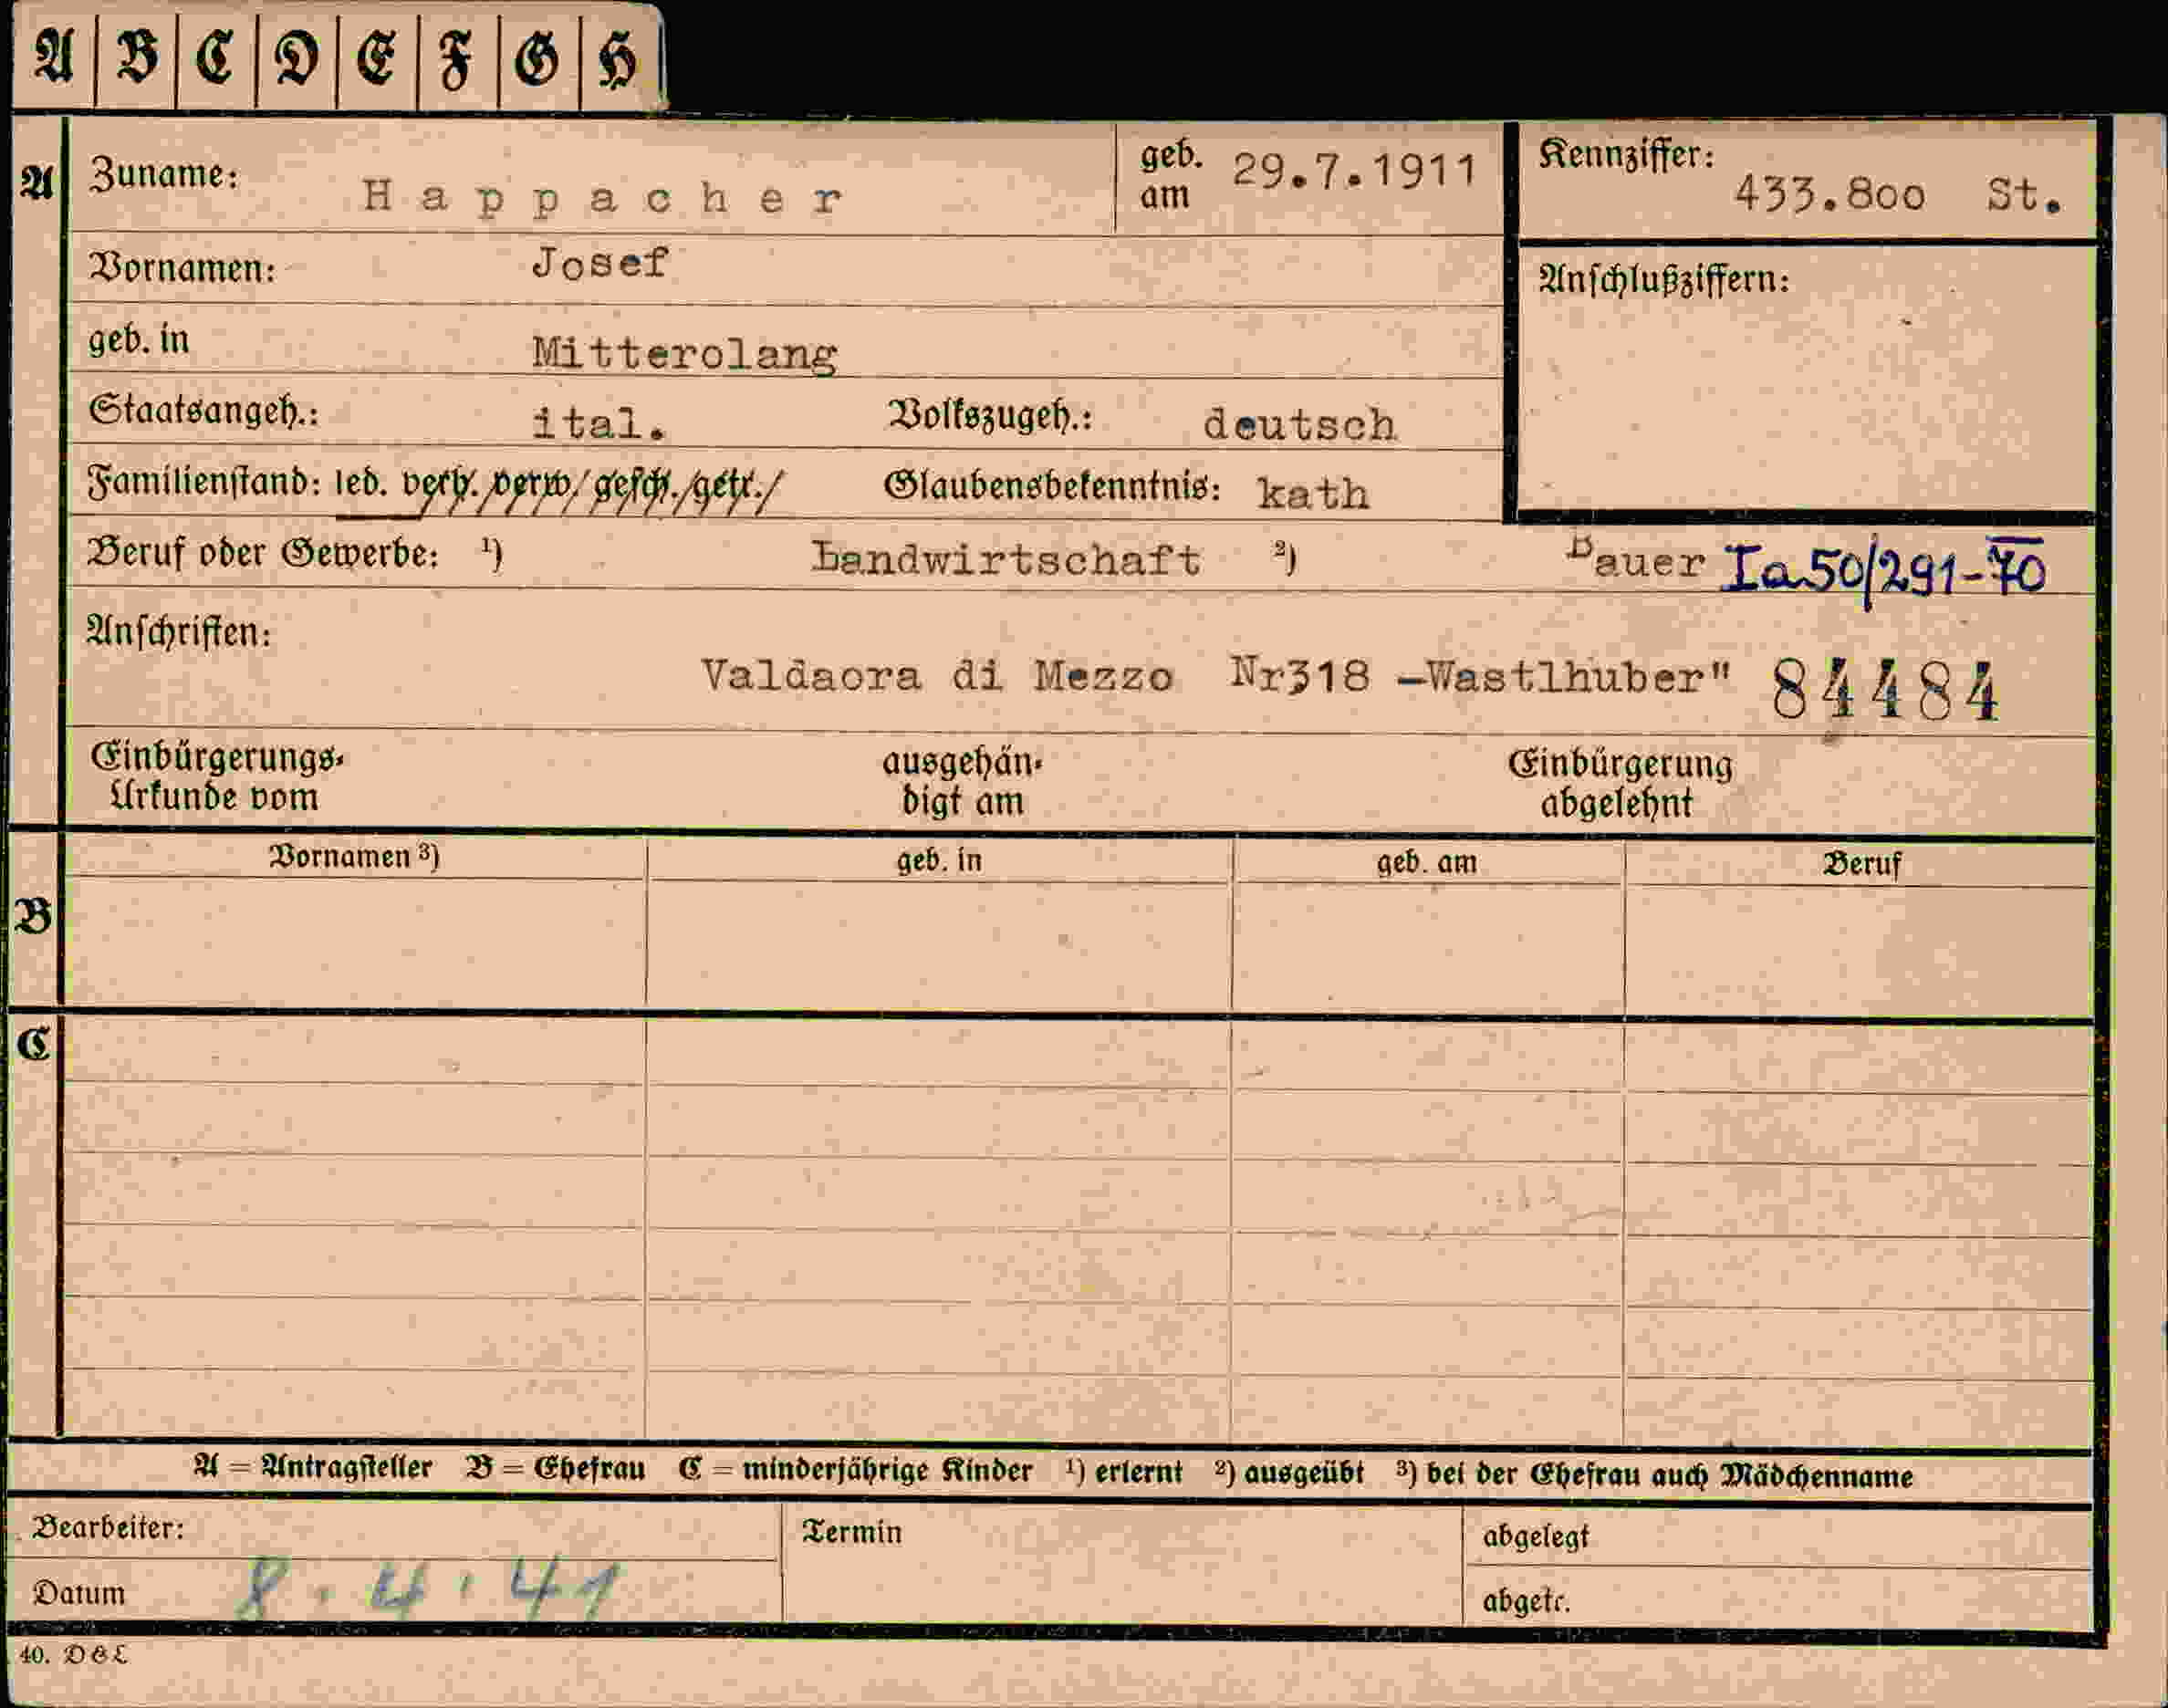This screenshot has height=1708, width=2168.
Task: Click the 'Anschriften:' label
Action: point(179,633)
